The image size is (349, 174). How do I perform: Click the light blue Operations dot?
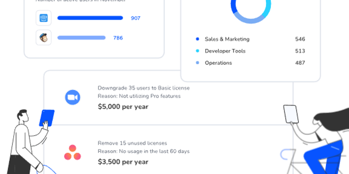pyautogui.click(x=197, y=63)
